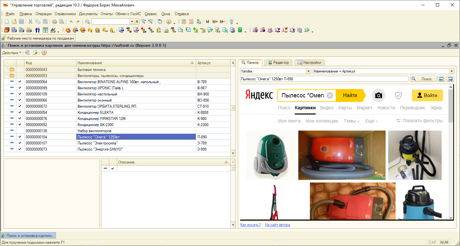The image size is (460, 246).
Task: Open the Действия dropdown menu
Action: coord(12,53)
